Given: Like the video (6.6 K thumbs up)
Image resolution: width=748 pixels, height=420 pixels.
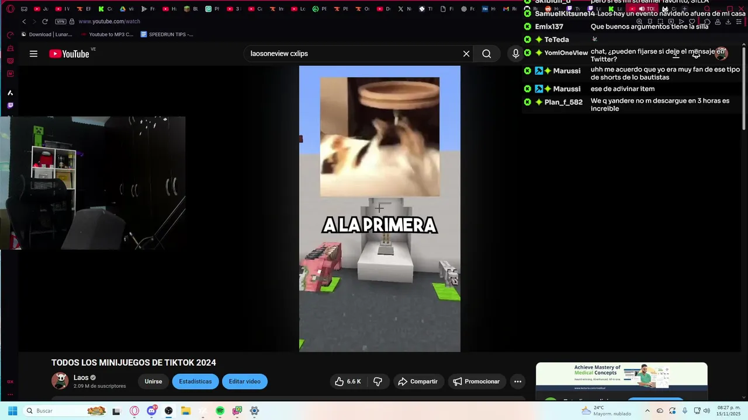Looking at the screenshot, I should (x=348, y=381).
